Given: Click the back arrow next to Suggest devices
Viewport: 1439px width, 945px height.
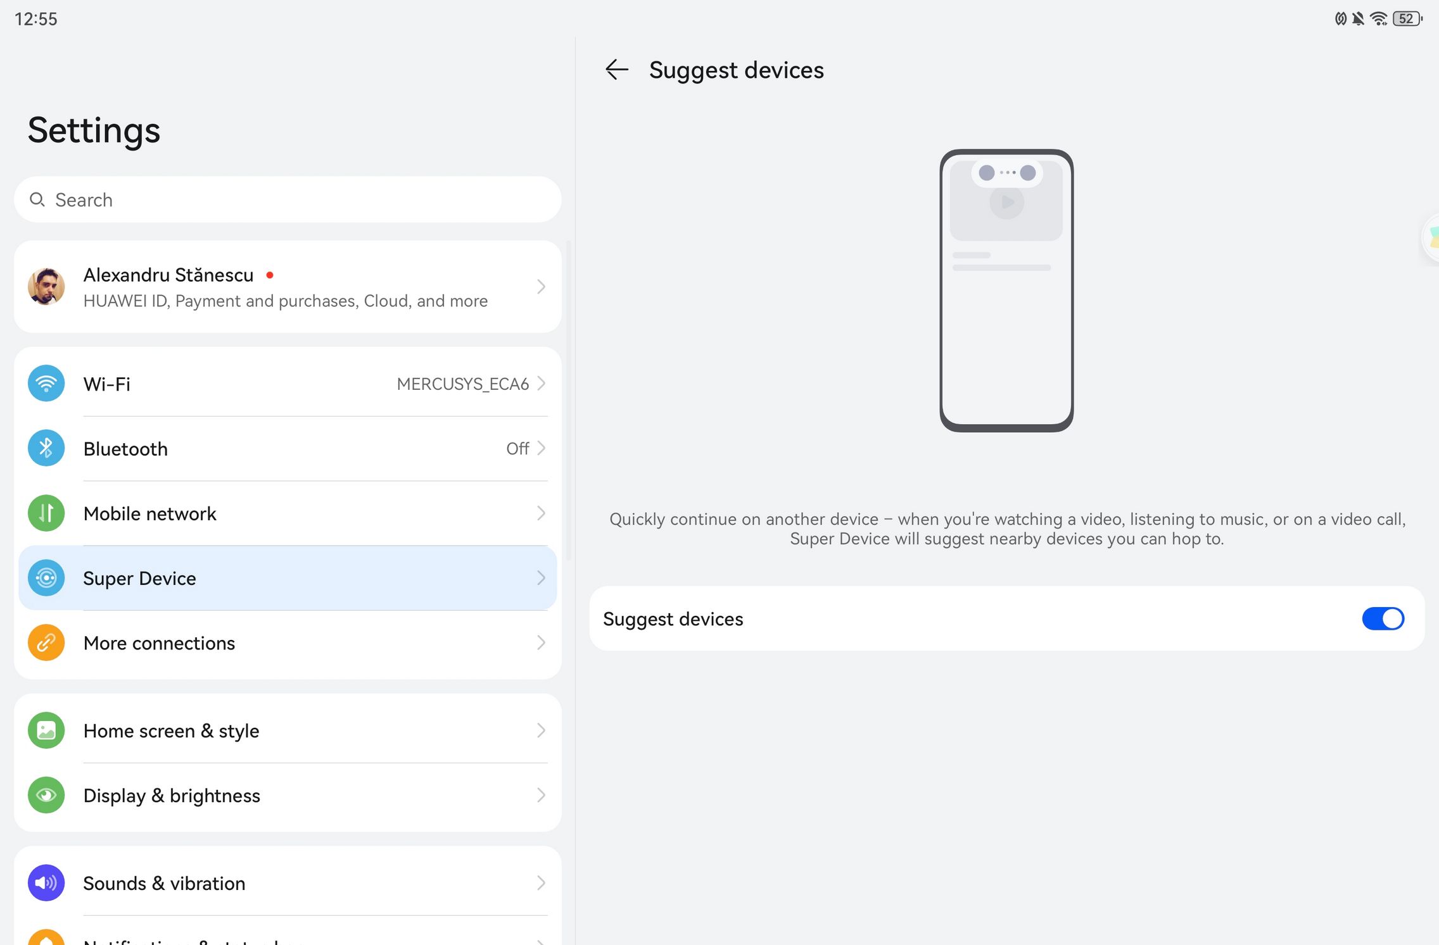Looking at the screenshot, I should tap(616, 70).
